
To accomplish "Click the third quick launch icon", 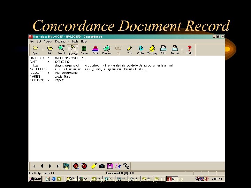I will point(59,179).
